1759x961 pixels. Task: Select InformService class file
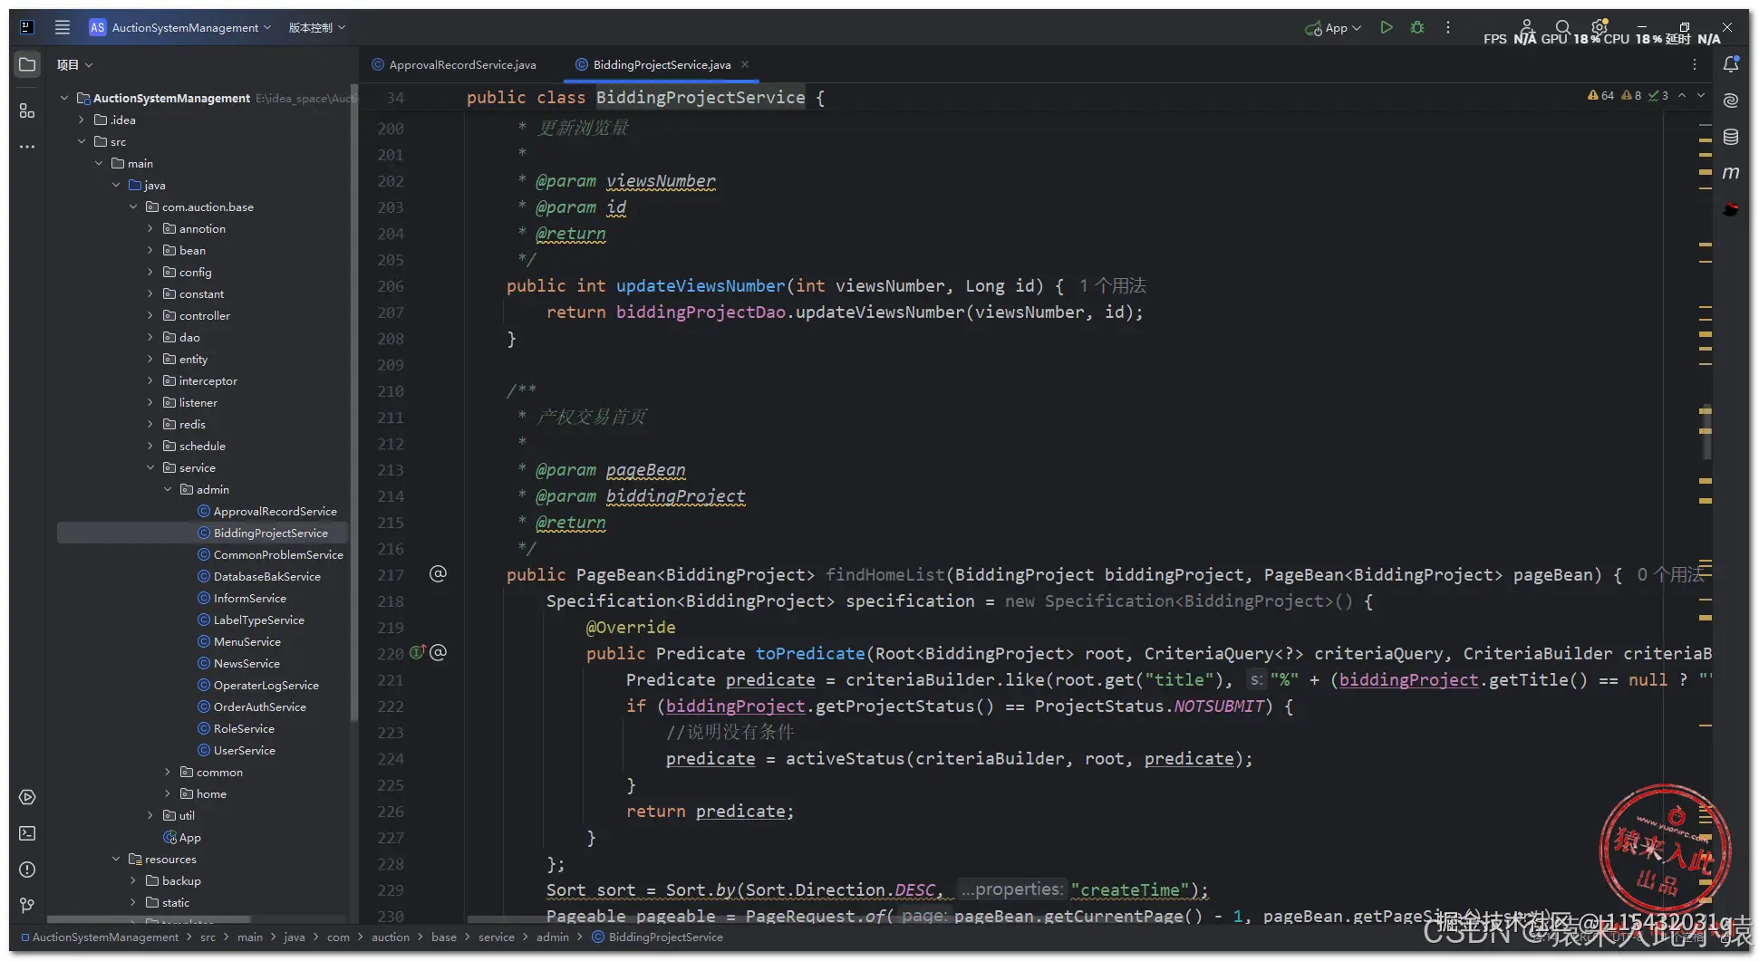[242, 598]
